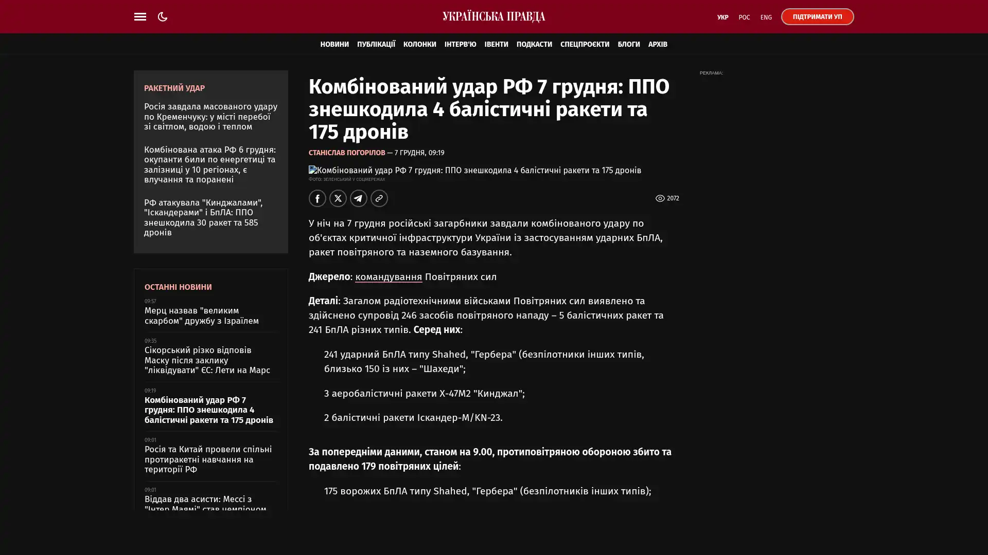Select the УКР language option

pyautogui.click(x=722, y=17)
